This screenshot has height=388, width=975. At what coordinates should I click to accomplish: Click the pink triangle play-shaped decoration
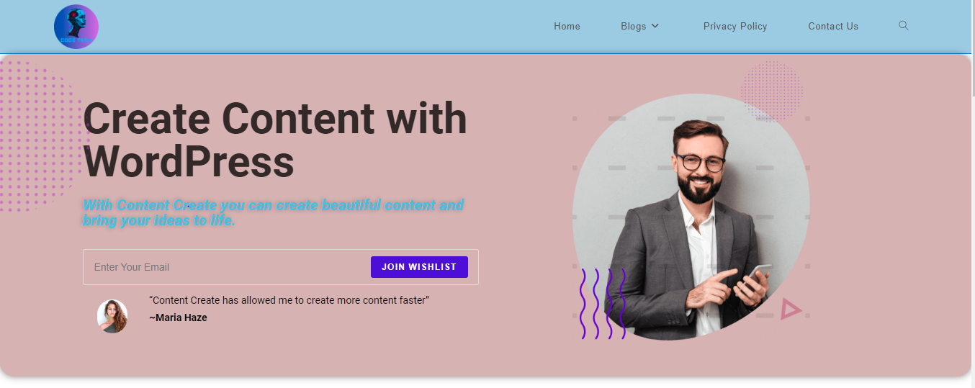click(791, 310)
